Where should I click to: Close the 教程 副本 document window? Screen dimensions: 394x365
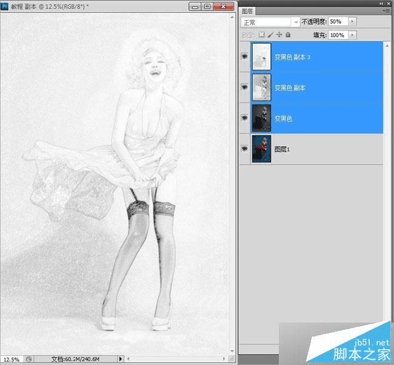[223, 6]
